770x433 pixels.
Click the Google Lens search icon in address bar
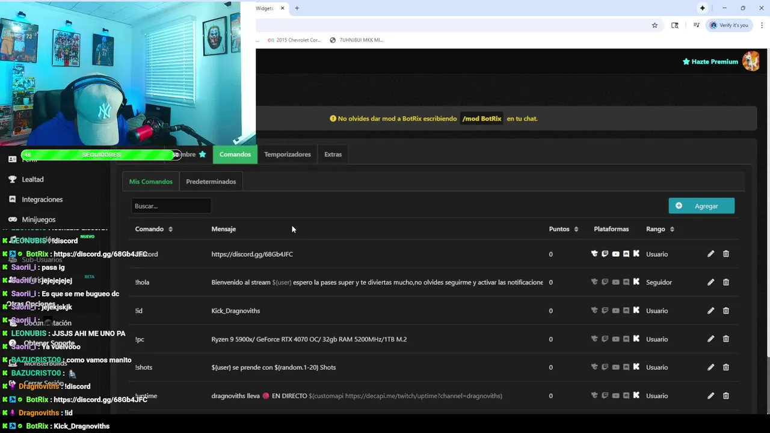(675, 25)
